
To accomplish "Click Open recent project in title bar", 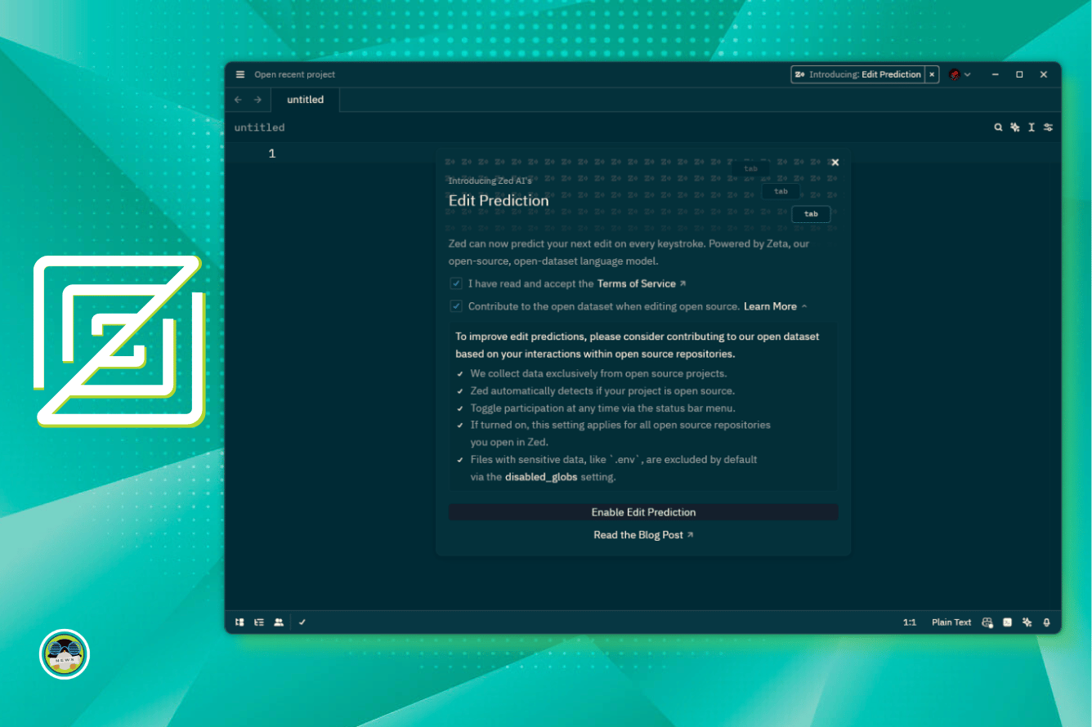I will pos(294,74).
